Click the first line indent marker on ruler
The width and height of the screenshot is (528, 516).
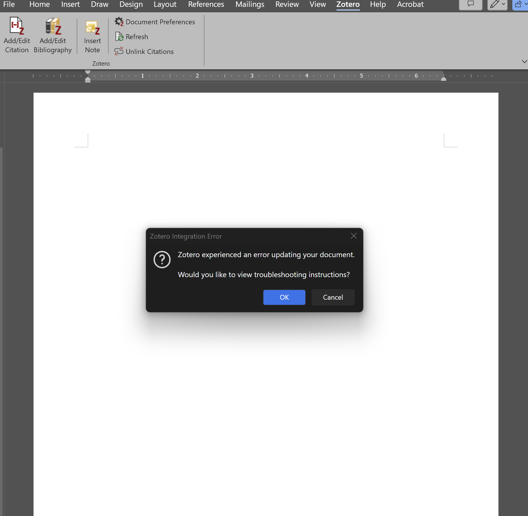click(88, 72)
